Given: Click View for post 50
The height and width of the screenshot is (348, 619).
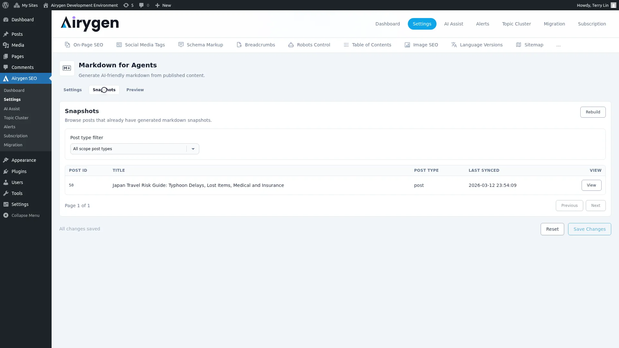Looking at the screenshot, I should 591,185.
